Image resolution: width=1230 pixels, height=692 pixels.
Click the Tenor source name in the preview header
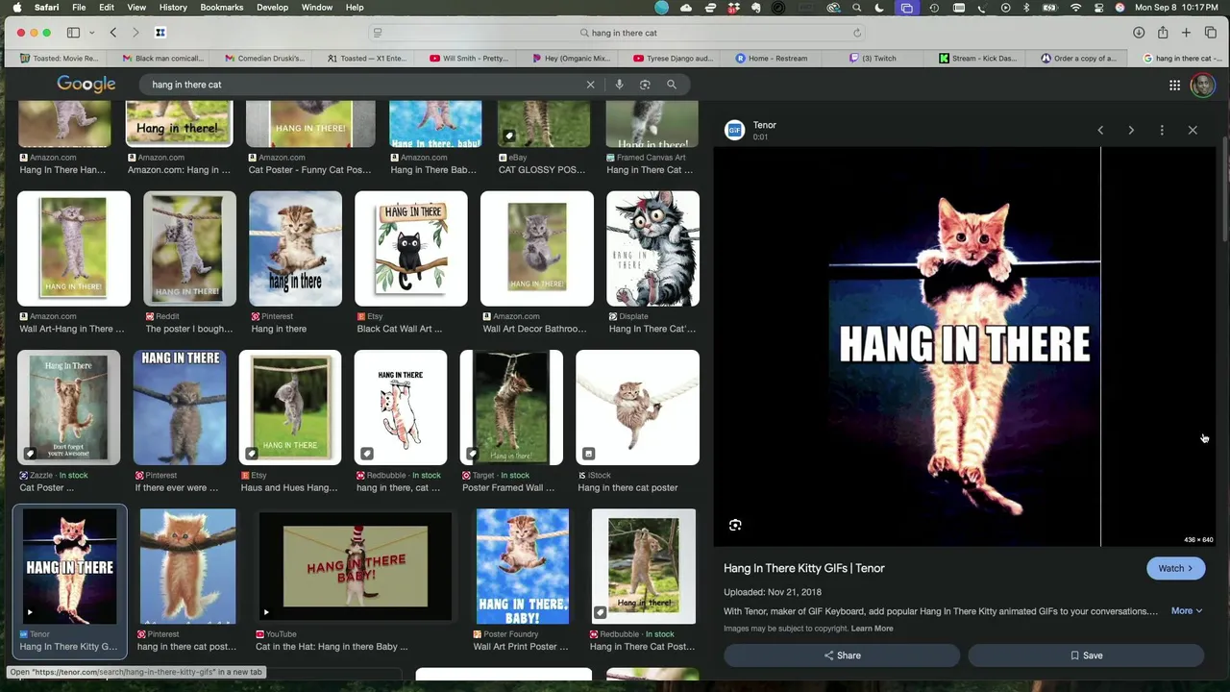click(x=765, y=125)
